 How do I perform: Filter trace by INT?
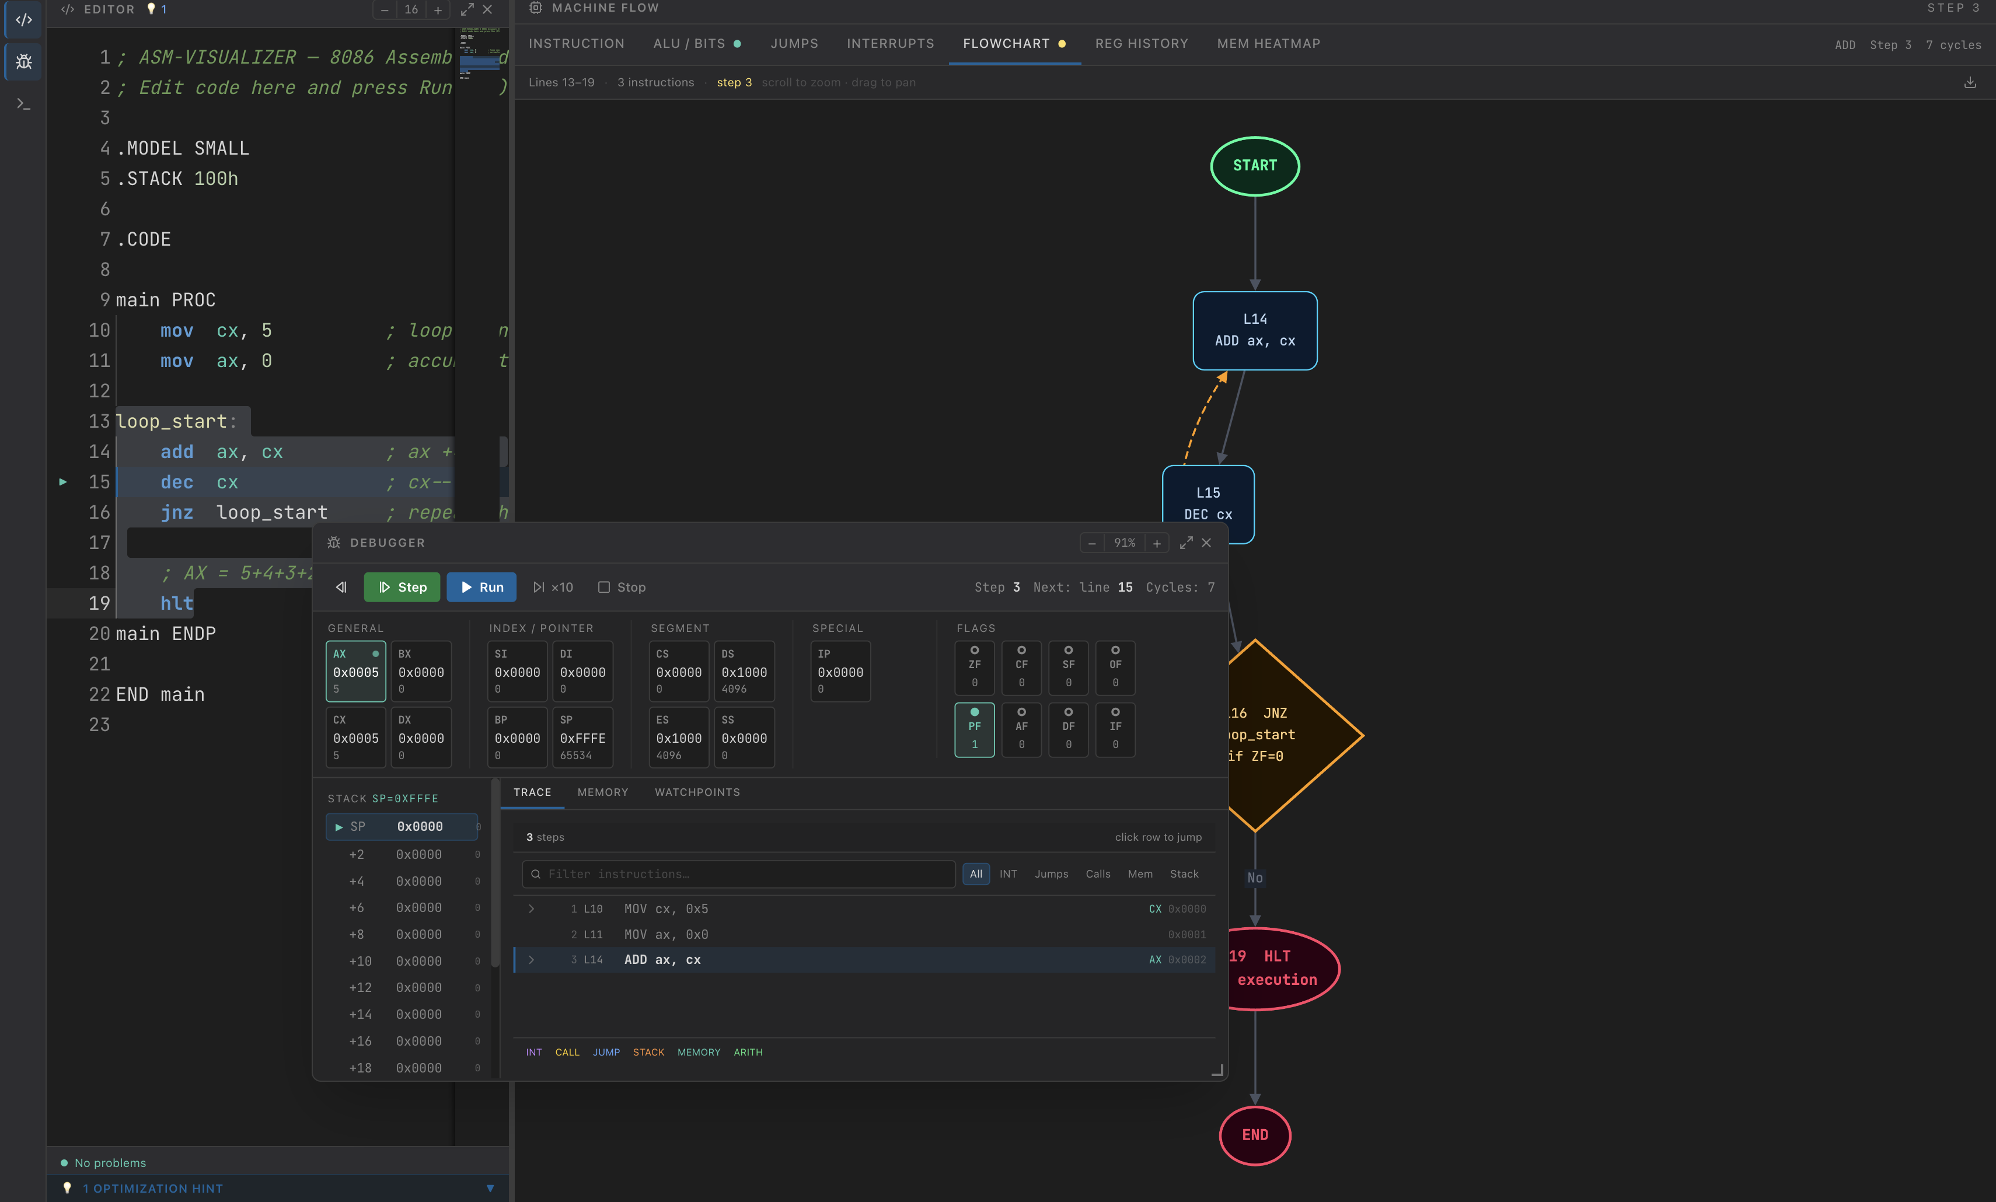tap(1008, 874)
